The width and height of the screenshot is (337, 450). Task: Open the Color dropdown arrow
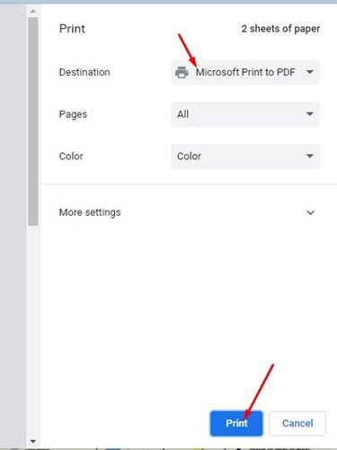click(x=310, y=156)
